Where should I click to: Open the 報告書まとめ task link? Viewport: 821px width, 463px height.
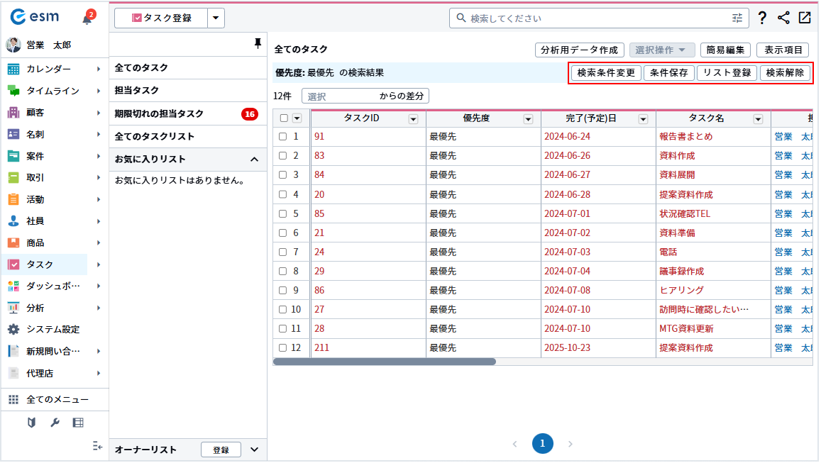[685, 136]
